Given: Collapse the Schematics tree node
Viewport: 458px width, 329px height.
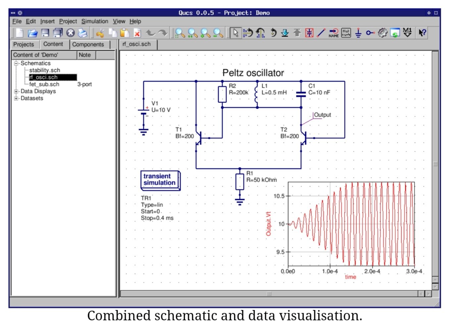Looking at the screenshot, I should coord(16,63).
